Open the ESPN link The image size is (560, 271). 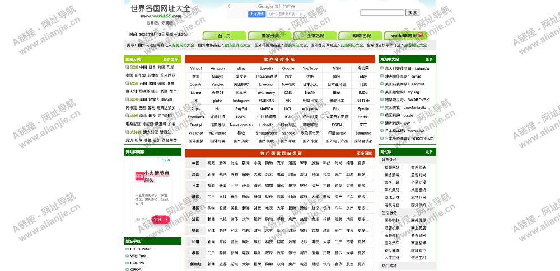pos(337,125)
